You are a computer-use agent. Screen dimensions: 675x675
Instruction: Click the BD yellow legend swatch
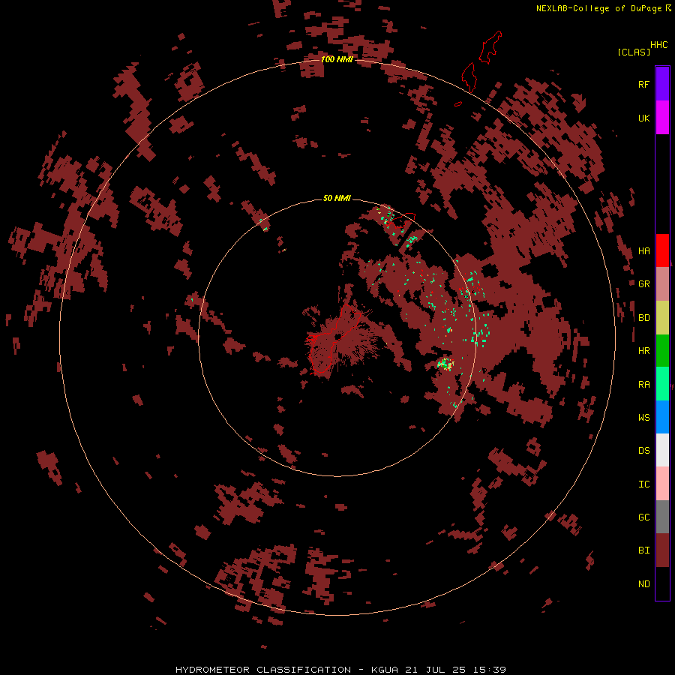click(662, 317)
